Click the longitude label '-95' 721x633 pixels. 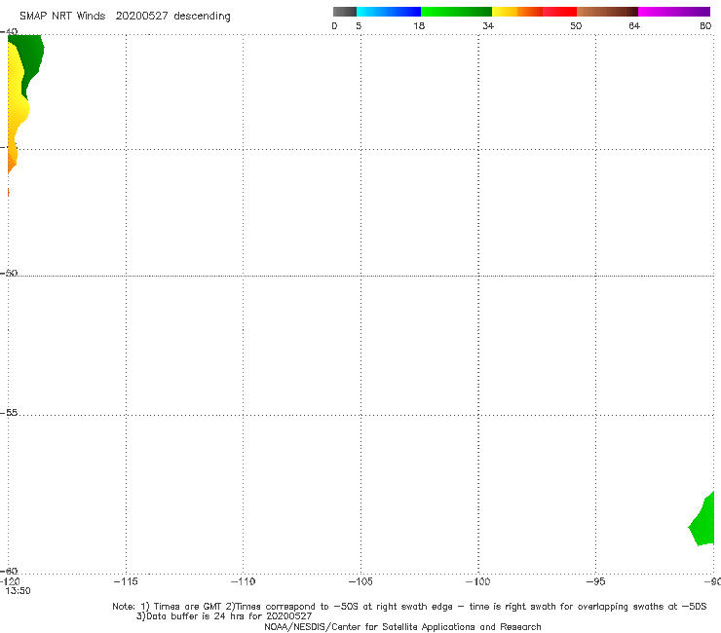pyautogui.click(x=595, y=581)
